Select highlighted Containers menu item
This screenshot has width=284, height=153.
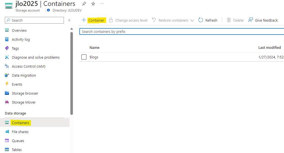tap(21, 123)
